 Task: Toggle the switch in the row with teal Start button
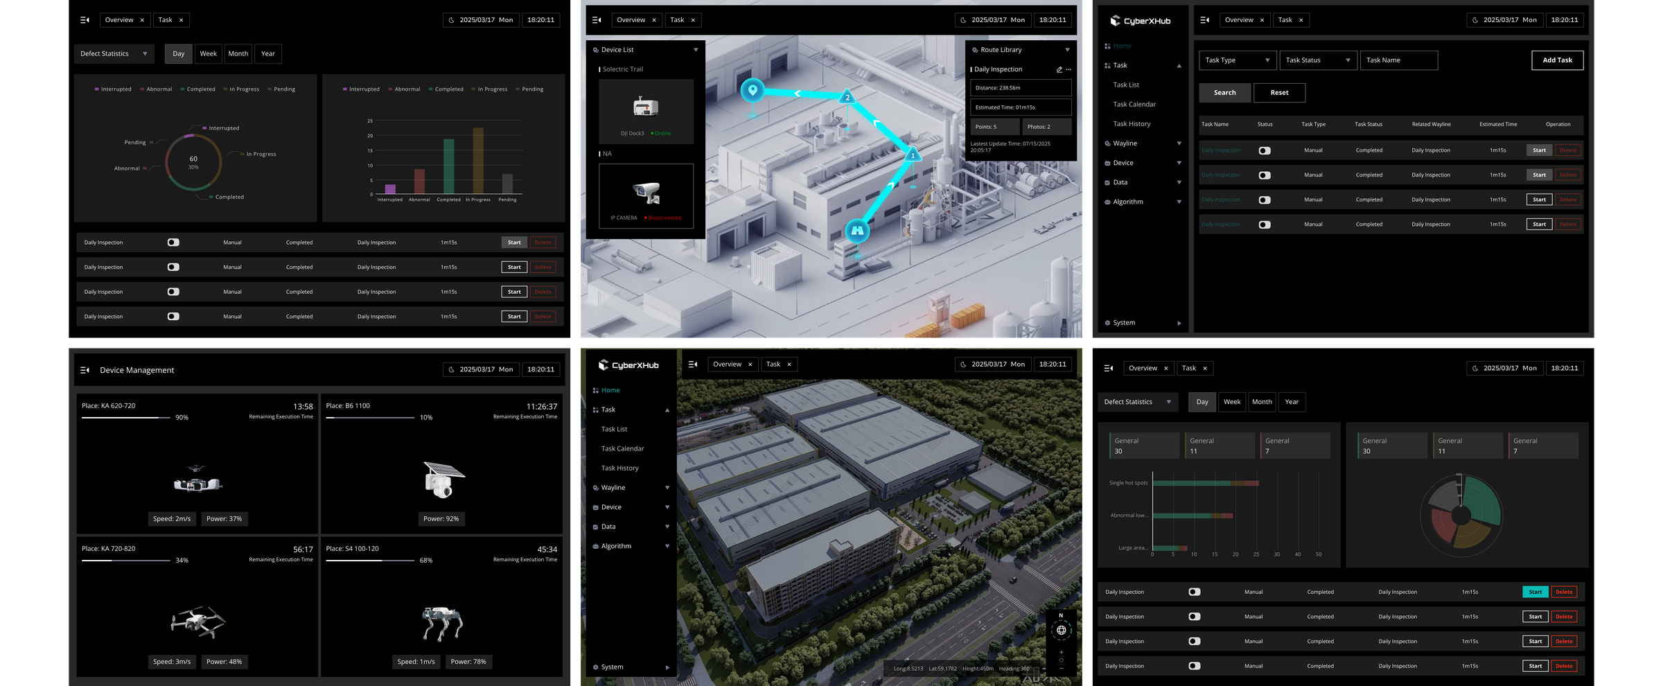click(x=1194, y=592)
